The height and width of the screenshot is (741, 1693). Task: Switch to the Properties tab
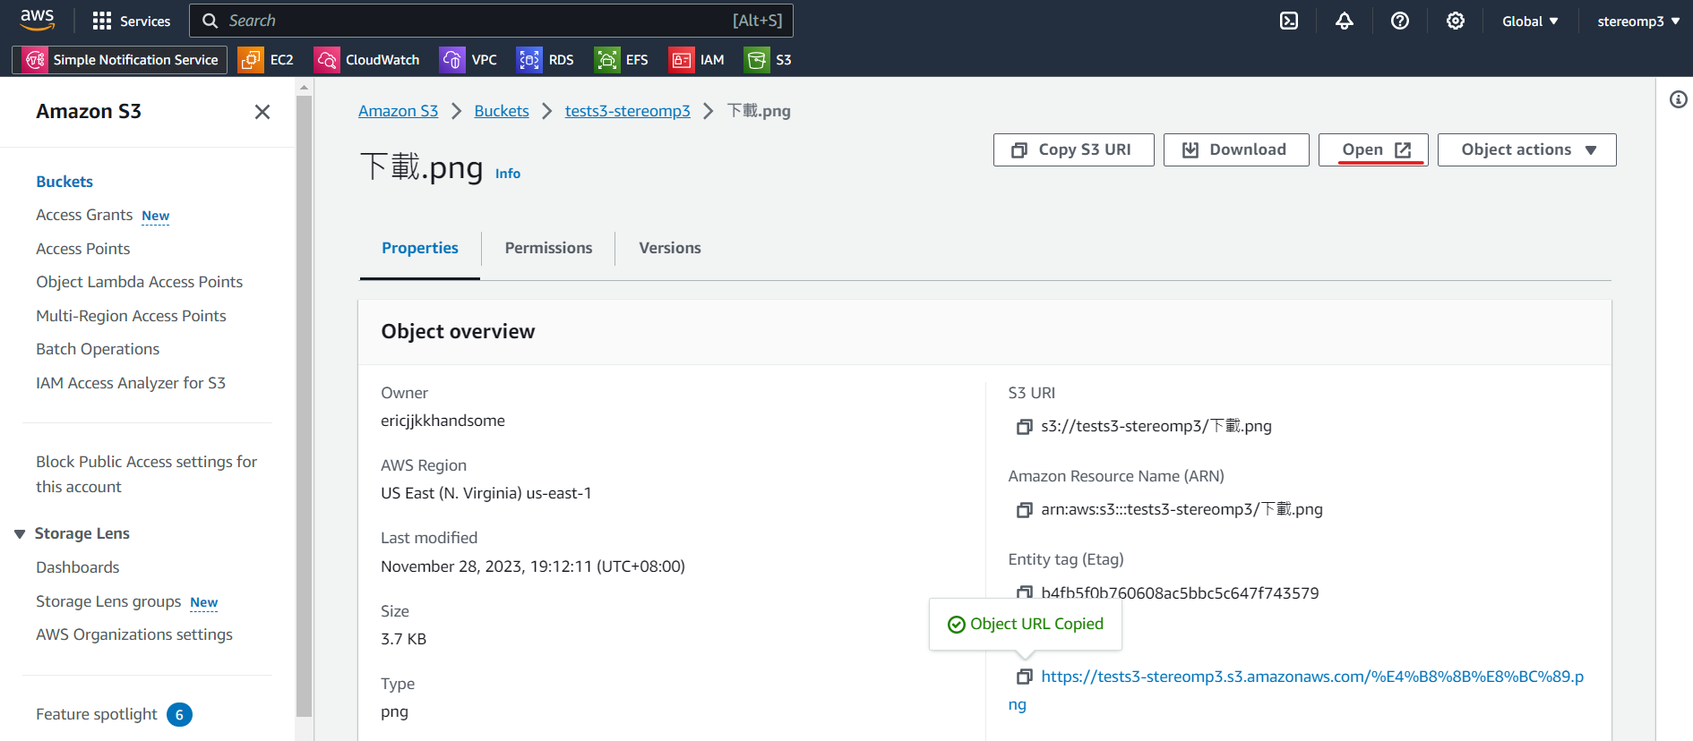coord(420,248)
